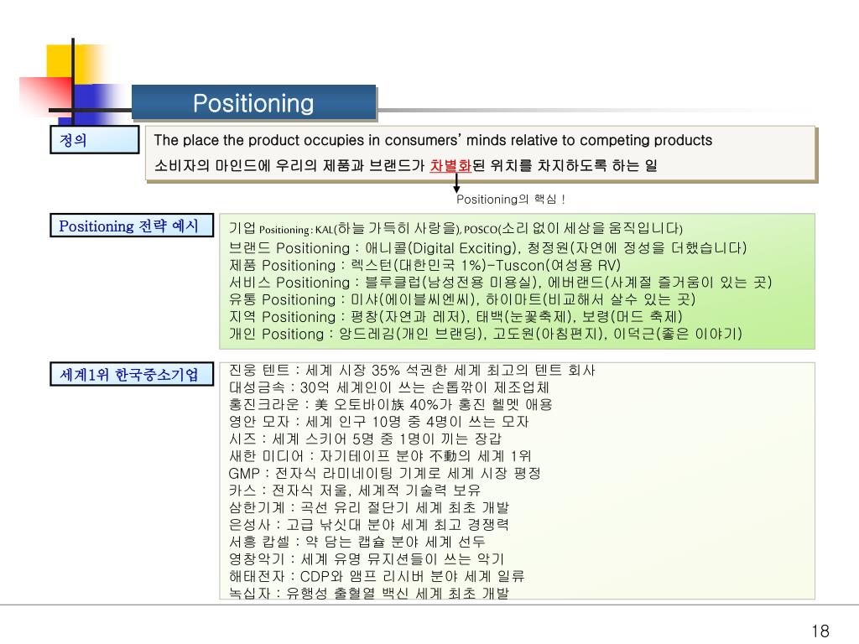
Task: Click the Korean definition line starting with 소비자의 마인드에
Action: tap(405, 165)
